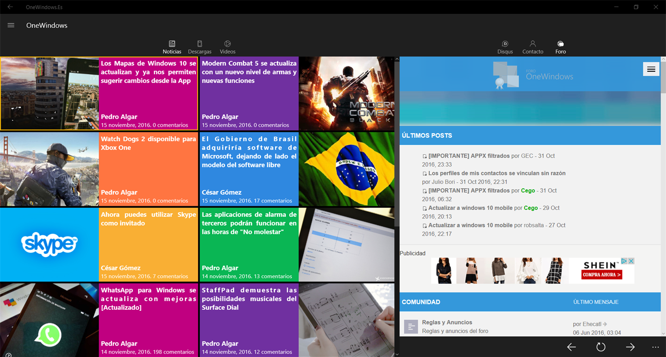The width and height of the screenshot is (666, 357).
Task: Open the hamburger navigation menu
Action: tap(11, 25)
